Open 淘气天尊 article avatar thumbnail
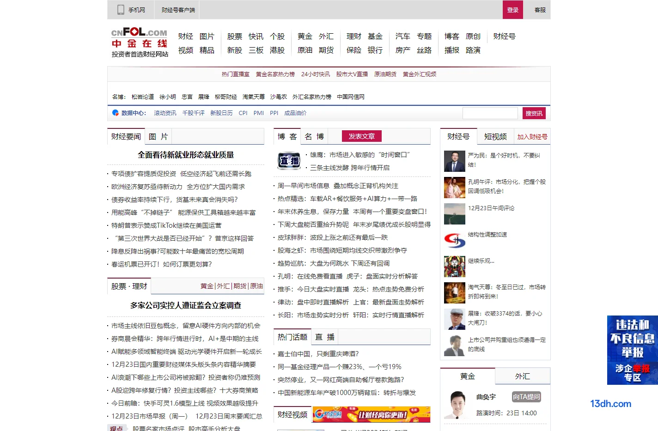658x431 pixels. [x=455, y=293]
